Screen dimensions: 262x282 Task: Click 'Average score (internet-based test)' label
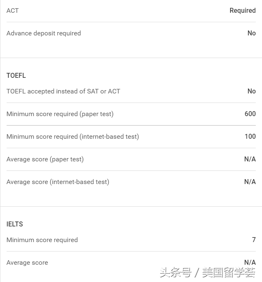coord(58,182)
